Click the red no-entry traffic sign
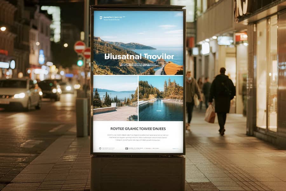 coord(80,47)
